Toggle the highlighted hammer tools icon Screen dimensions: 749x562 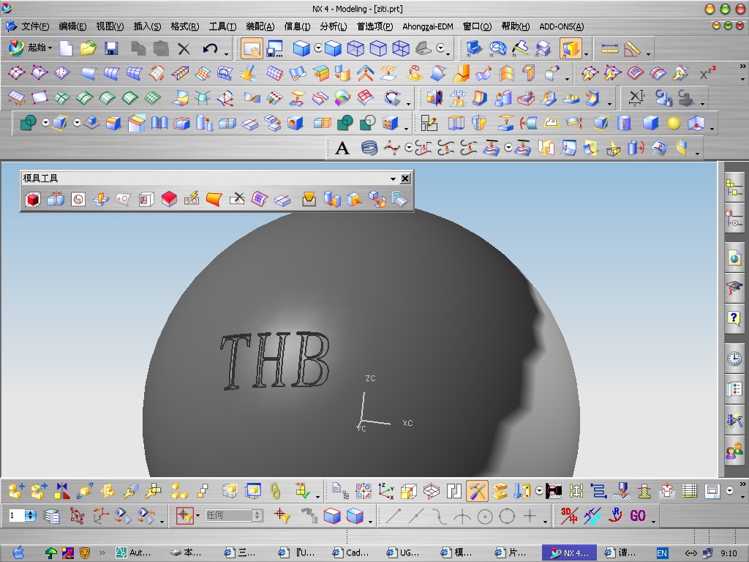coord(477,491)
